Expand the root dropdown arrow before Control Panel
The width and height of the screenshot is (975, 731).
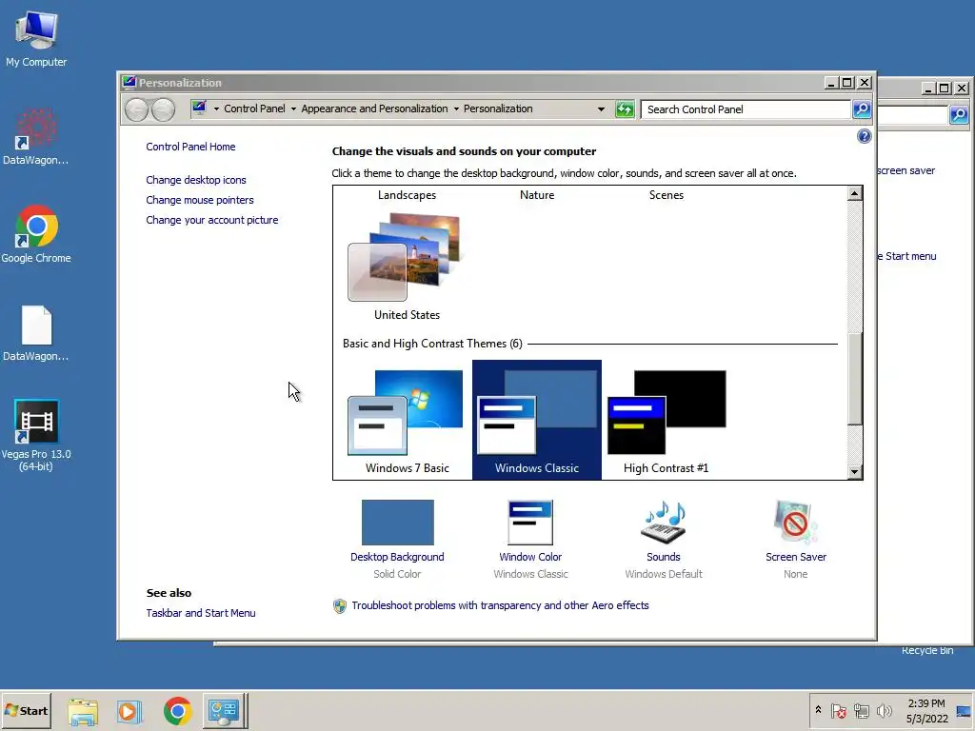tap(216, 109)
